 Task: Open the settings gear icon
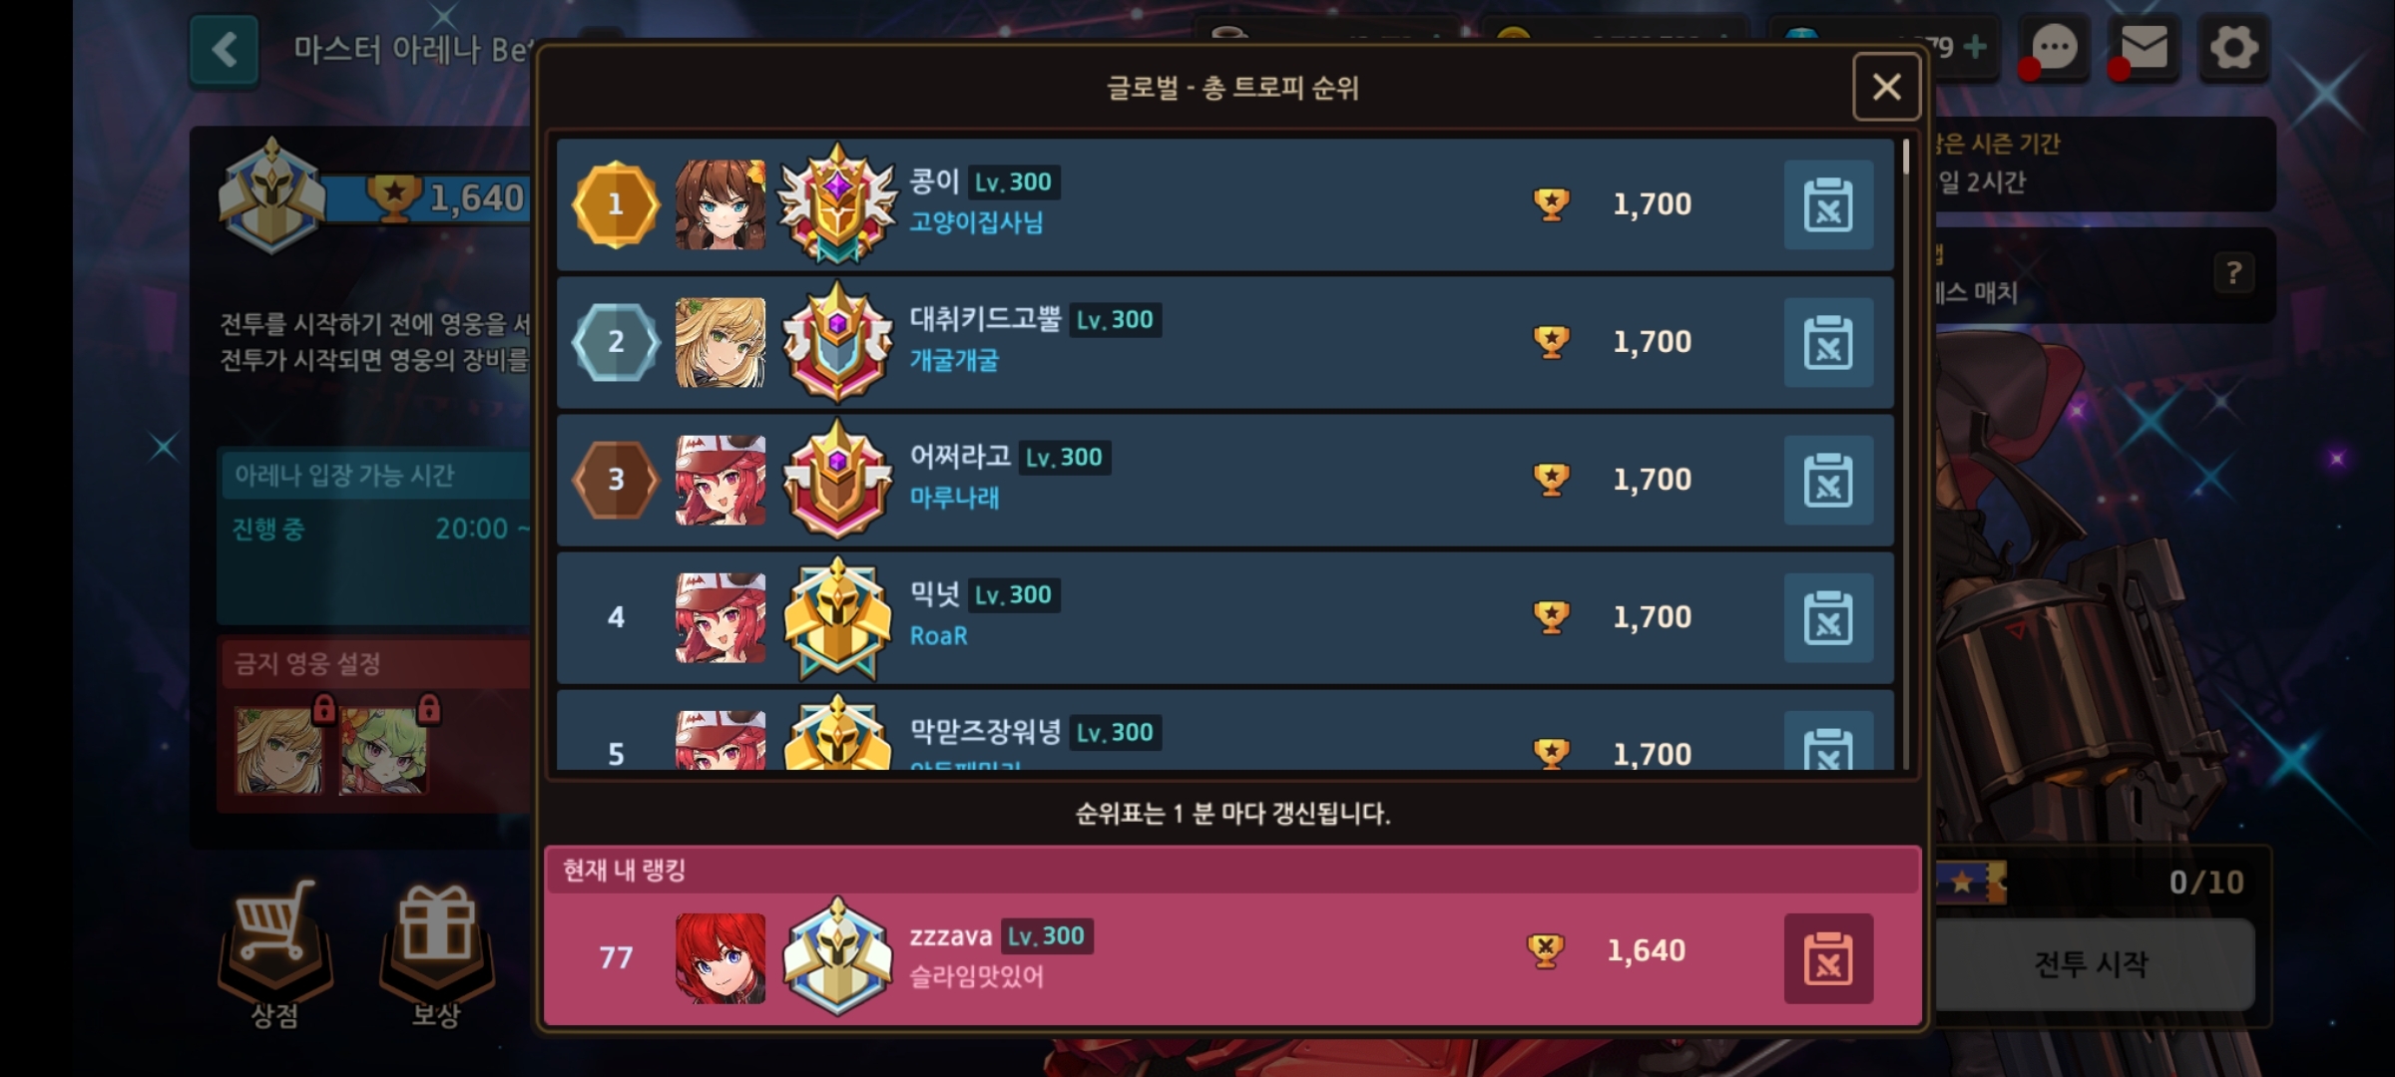[x=2233, y=48]
